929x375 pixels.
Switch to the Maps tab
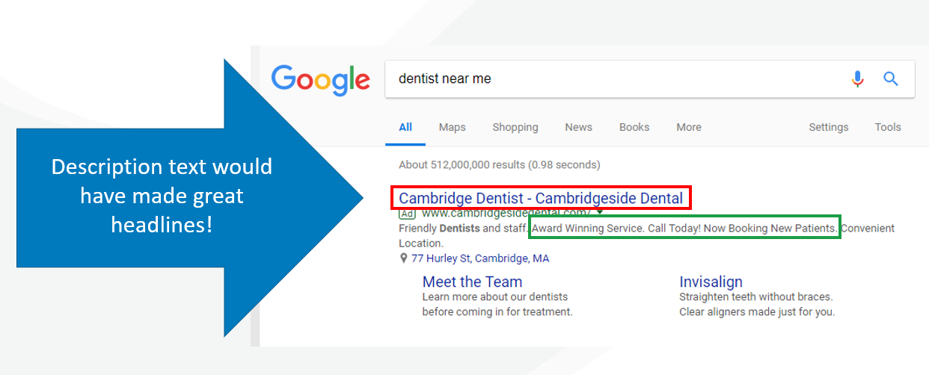click(x=453, y=127)
